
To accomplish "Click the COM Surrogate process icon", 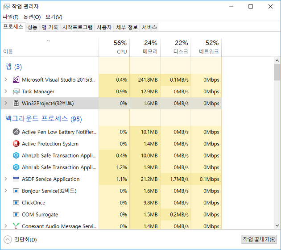I will [x=16, y=214].
